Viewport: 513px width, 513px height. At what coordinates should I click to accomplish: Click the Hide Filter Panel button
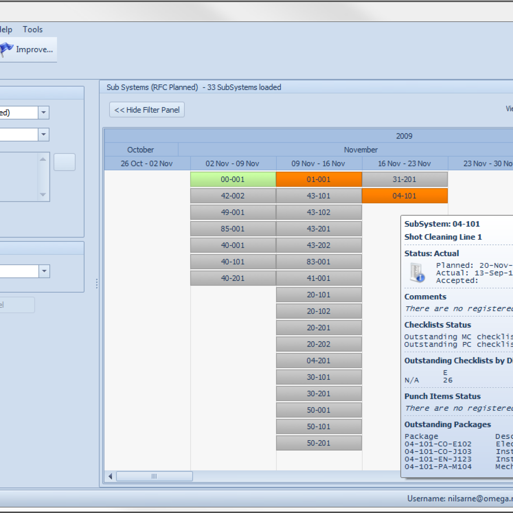tap(147, 110)
